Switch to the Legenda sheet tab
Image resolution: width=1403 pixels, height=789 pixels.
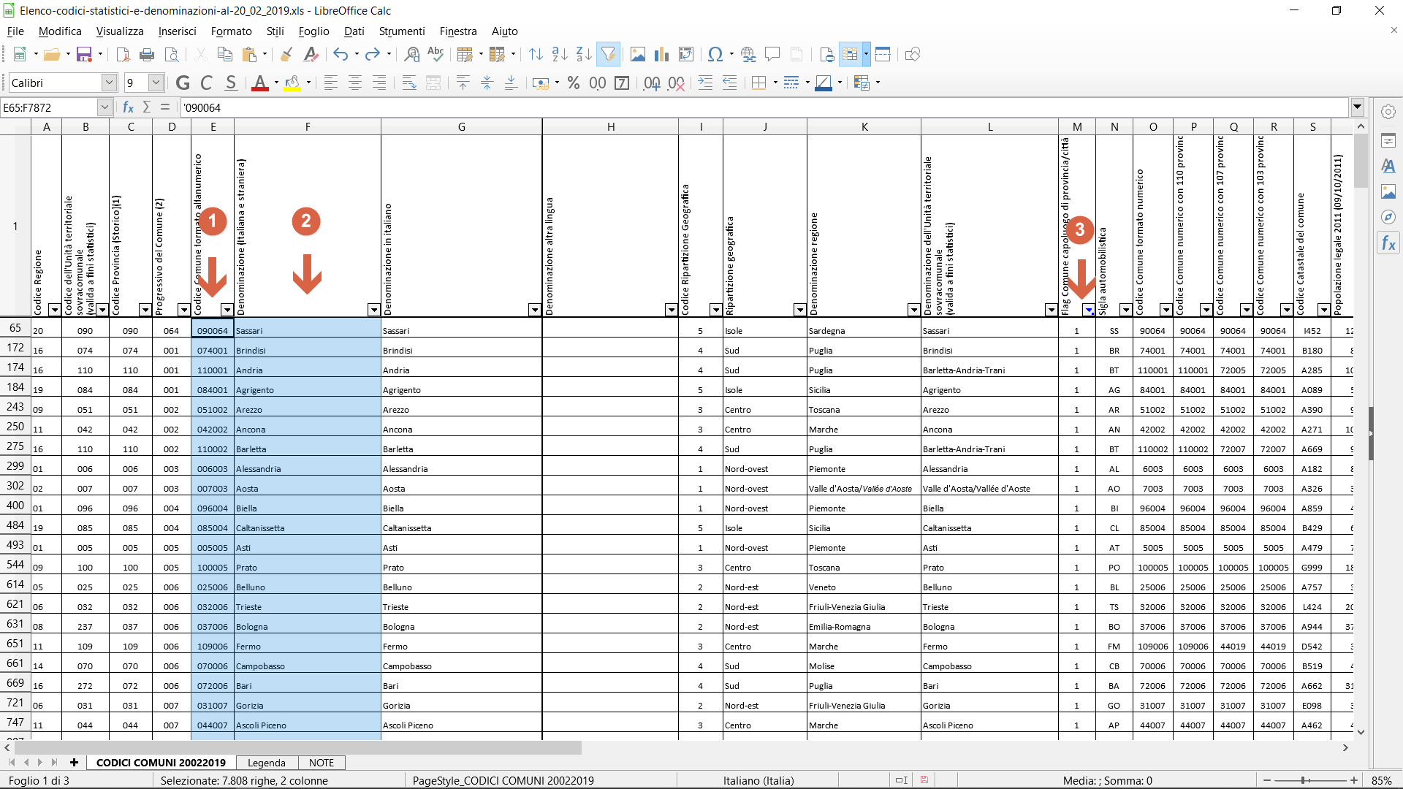pyautogui.click(x=266, y=762)
